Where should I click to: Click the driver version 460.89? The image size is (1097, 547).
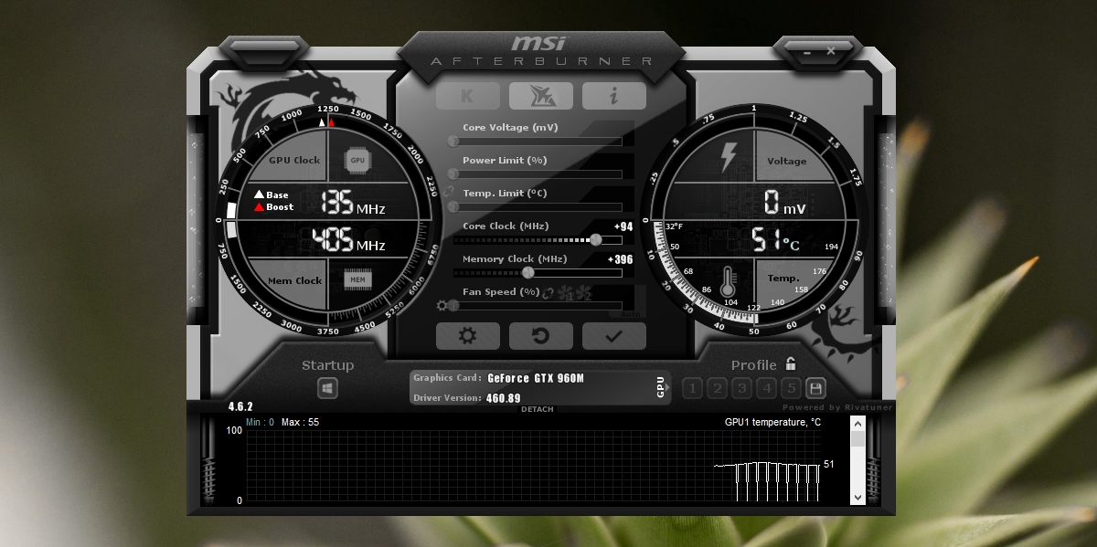(504, 398)
